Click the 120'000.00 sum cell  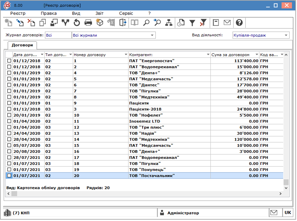coord(235,139)
